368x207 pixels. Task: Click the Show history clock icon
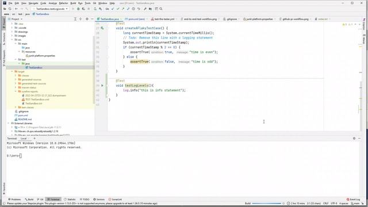coord(133,9)
